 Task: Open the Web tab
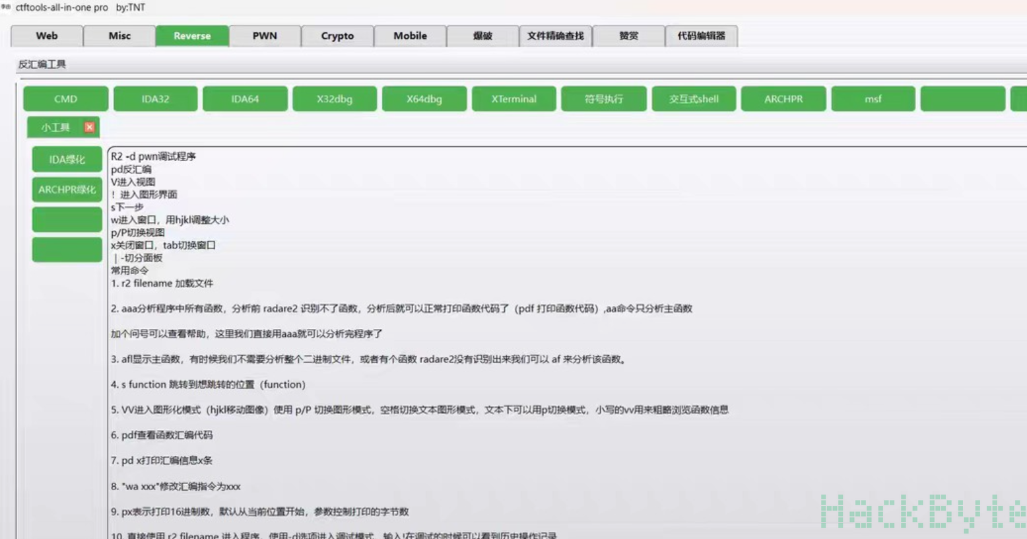click(x=47, y=36)
